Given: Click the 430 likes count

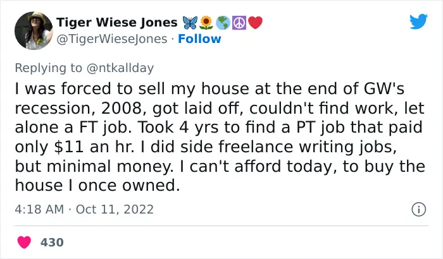Looking at the screenshot, I should (52, 243).
